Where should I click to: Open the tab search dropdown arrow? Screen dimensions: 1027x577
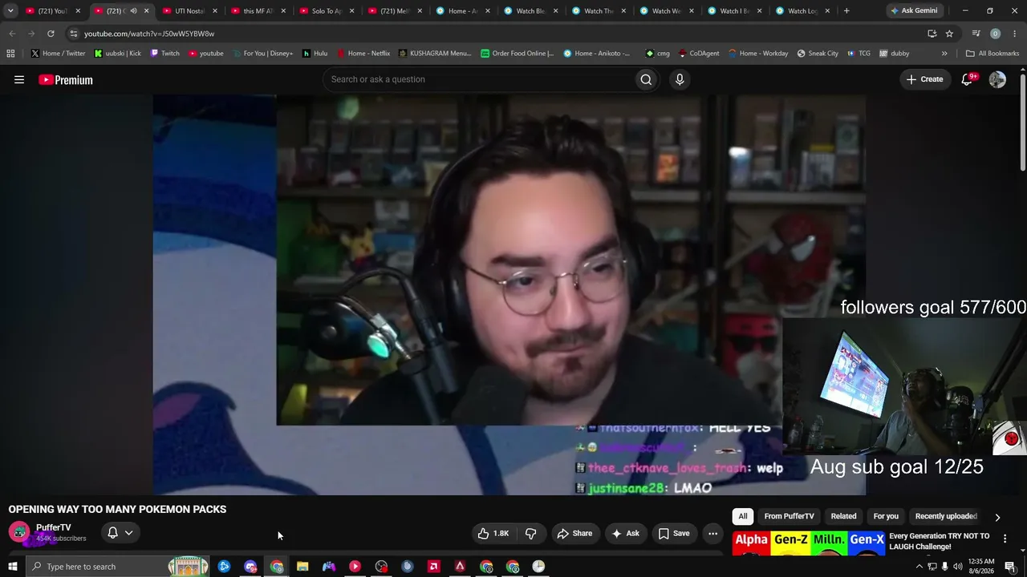pyautogui.click(x=10, y=11)
